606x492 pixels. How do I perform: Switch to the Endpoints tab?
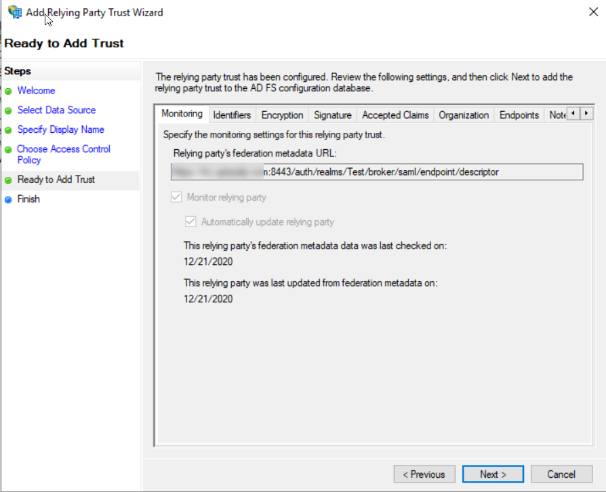click(x=519, y=115)
